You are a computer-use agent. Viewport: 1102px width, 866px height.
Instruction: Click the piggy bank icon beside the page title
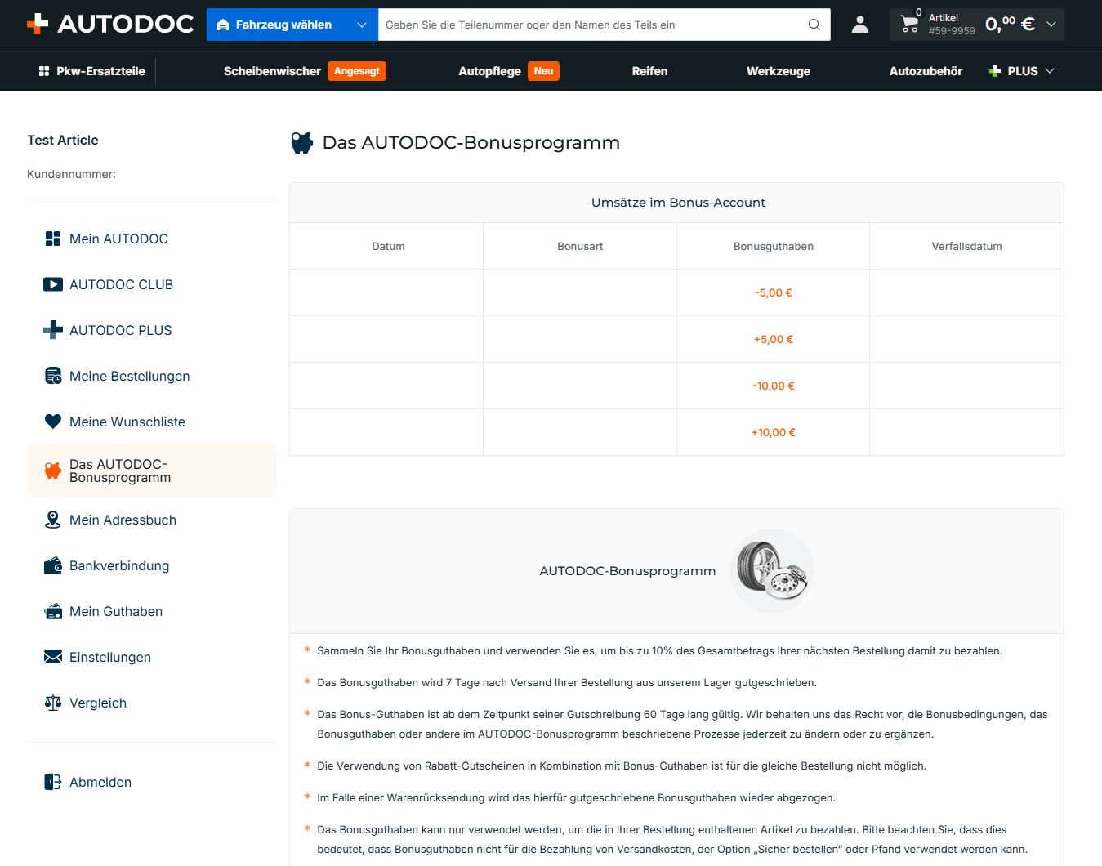click(302, 143)
